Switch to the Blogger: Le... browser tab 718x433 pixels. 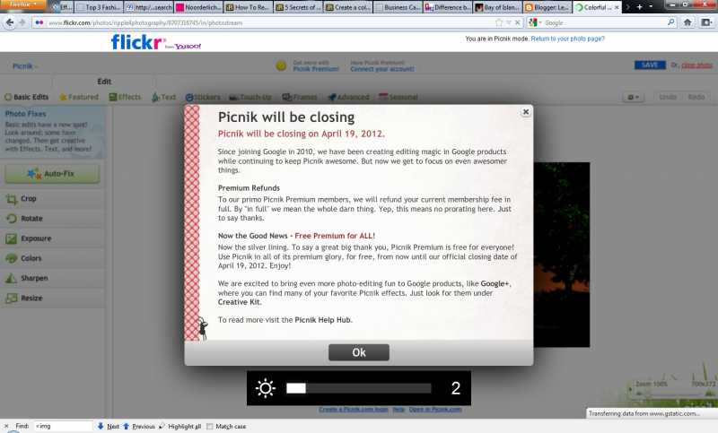(547, 7)
